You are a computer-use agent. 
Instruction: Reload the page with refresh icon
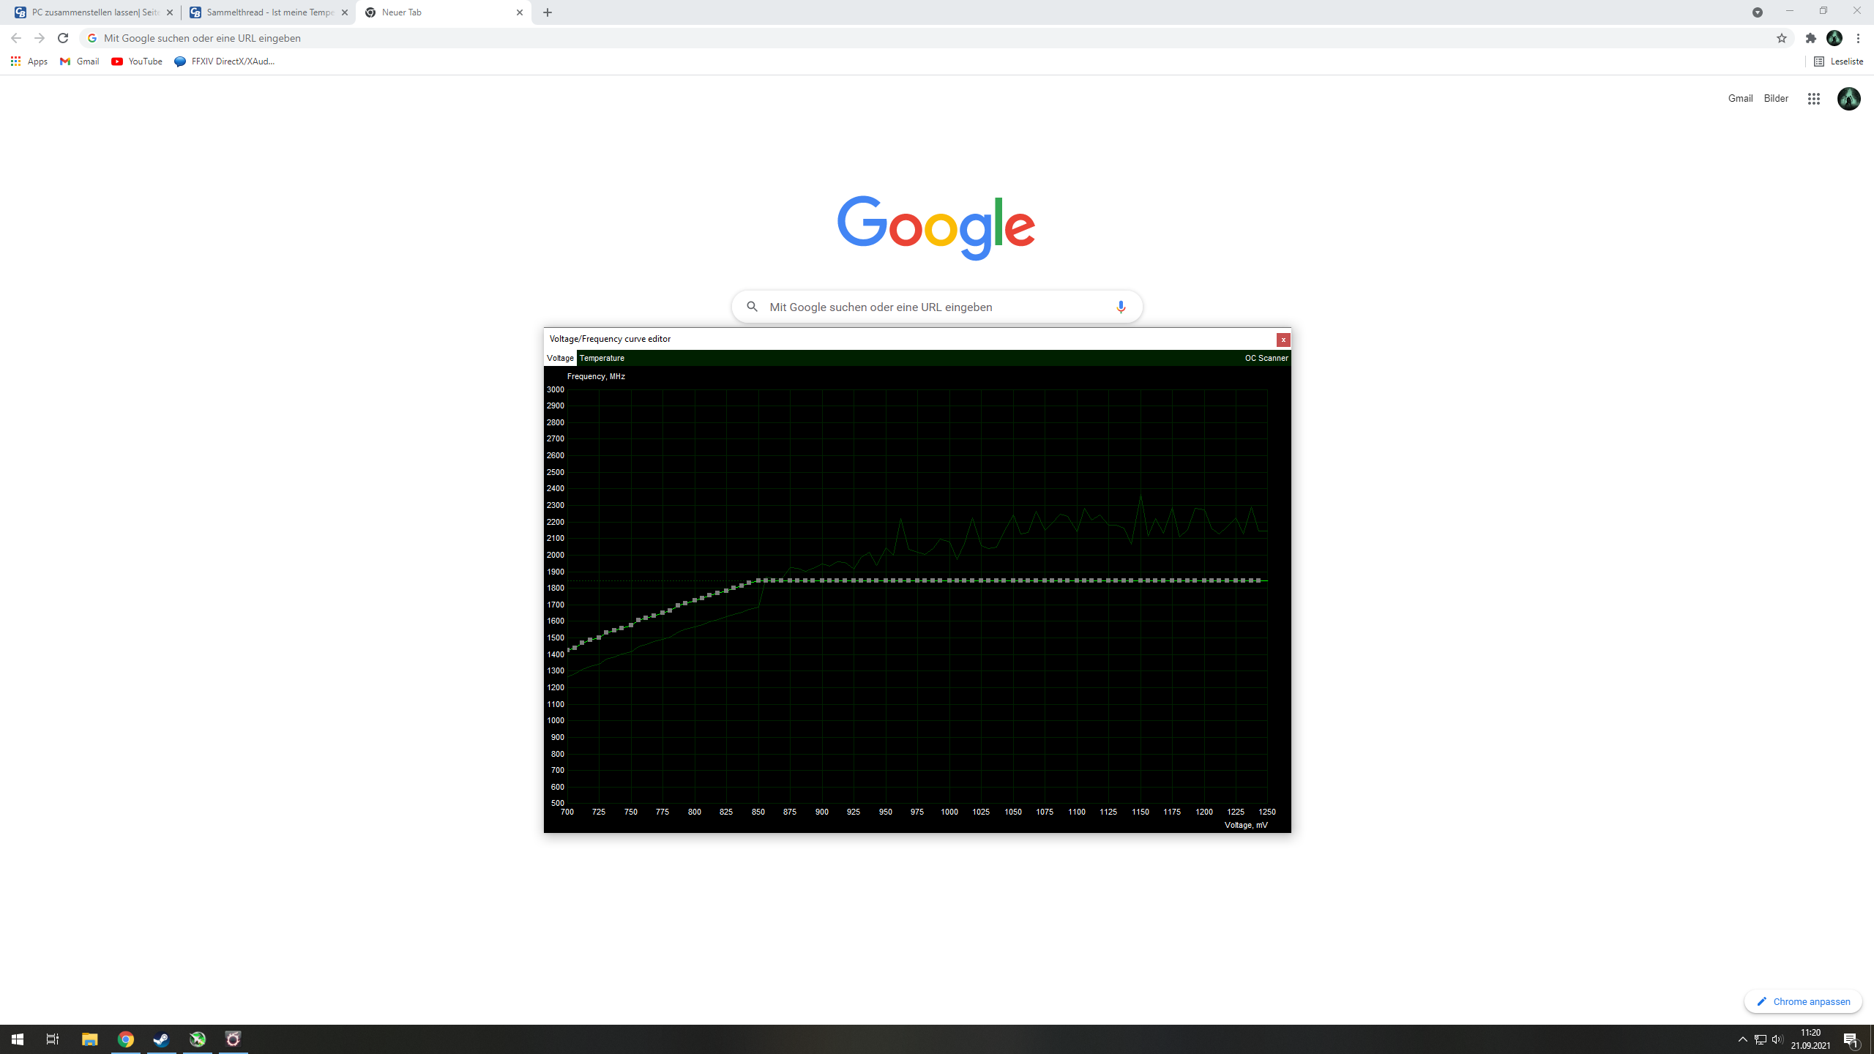tap(63, 38)
